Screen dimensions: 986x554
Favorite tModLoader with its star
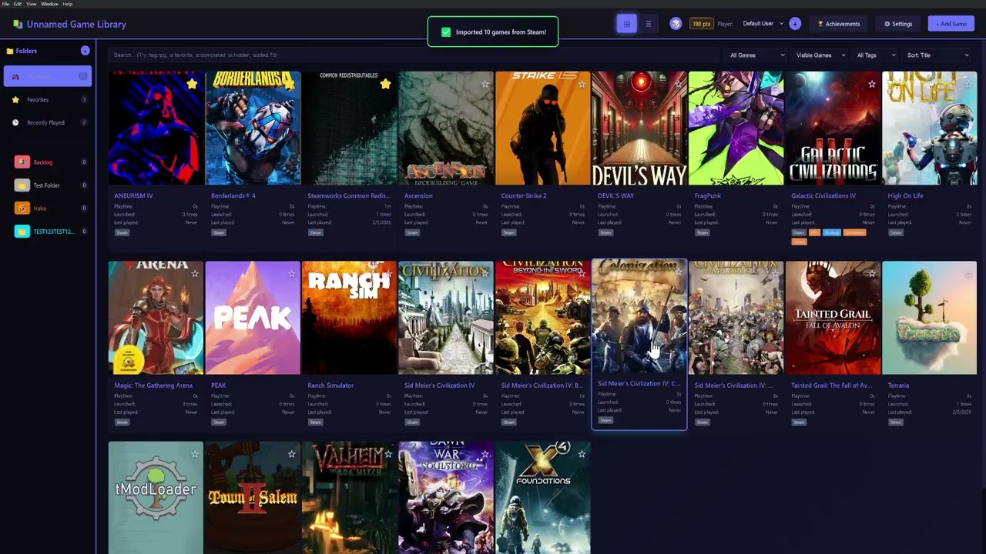pos(195,454)
